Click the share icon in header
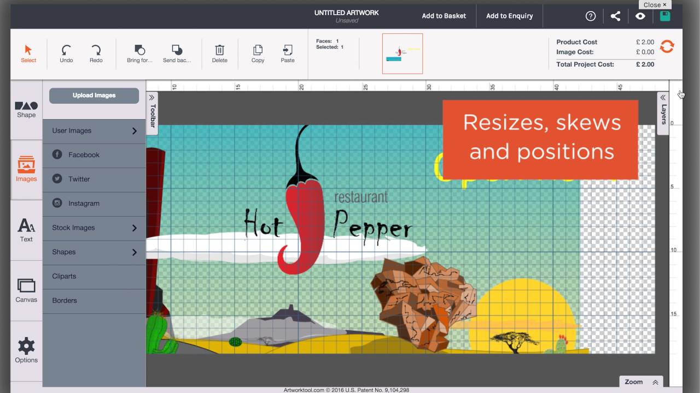The image size is (700, 393). [x=615, y=16]
